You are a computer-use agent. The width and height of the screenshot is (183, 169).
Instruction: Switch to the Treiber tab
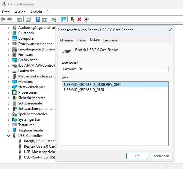[x=81, y=40]
